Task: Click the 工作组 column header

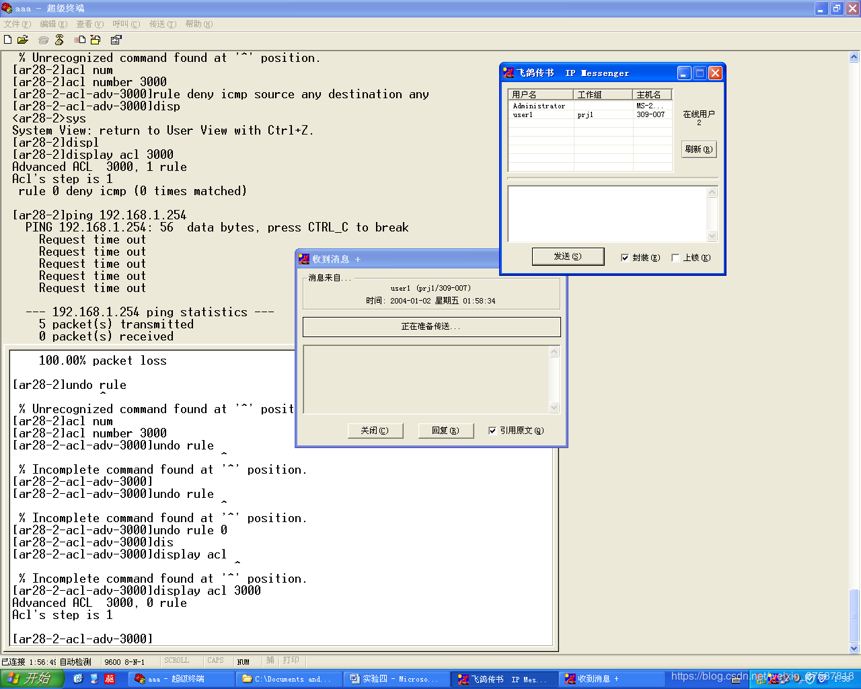Action: click(603, 95)
